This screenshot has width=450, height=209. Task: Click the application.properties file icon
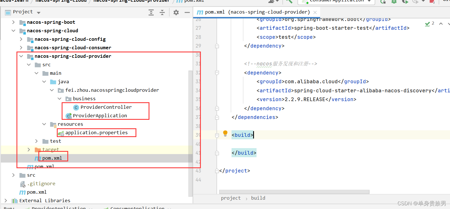pos(61,133)
